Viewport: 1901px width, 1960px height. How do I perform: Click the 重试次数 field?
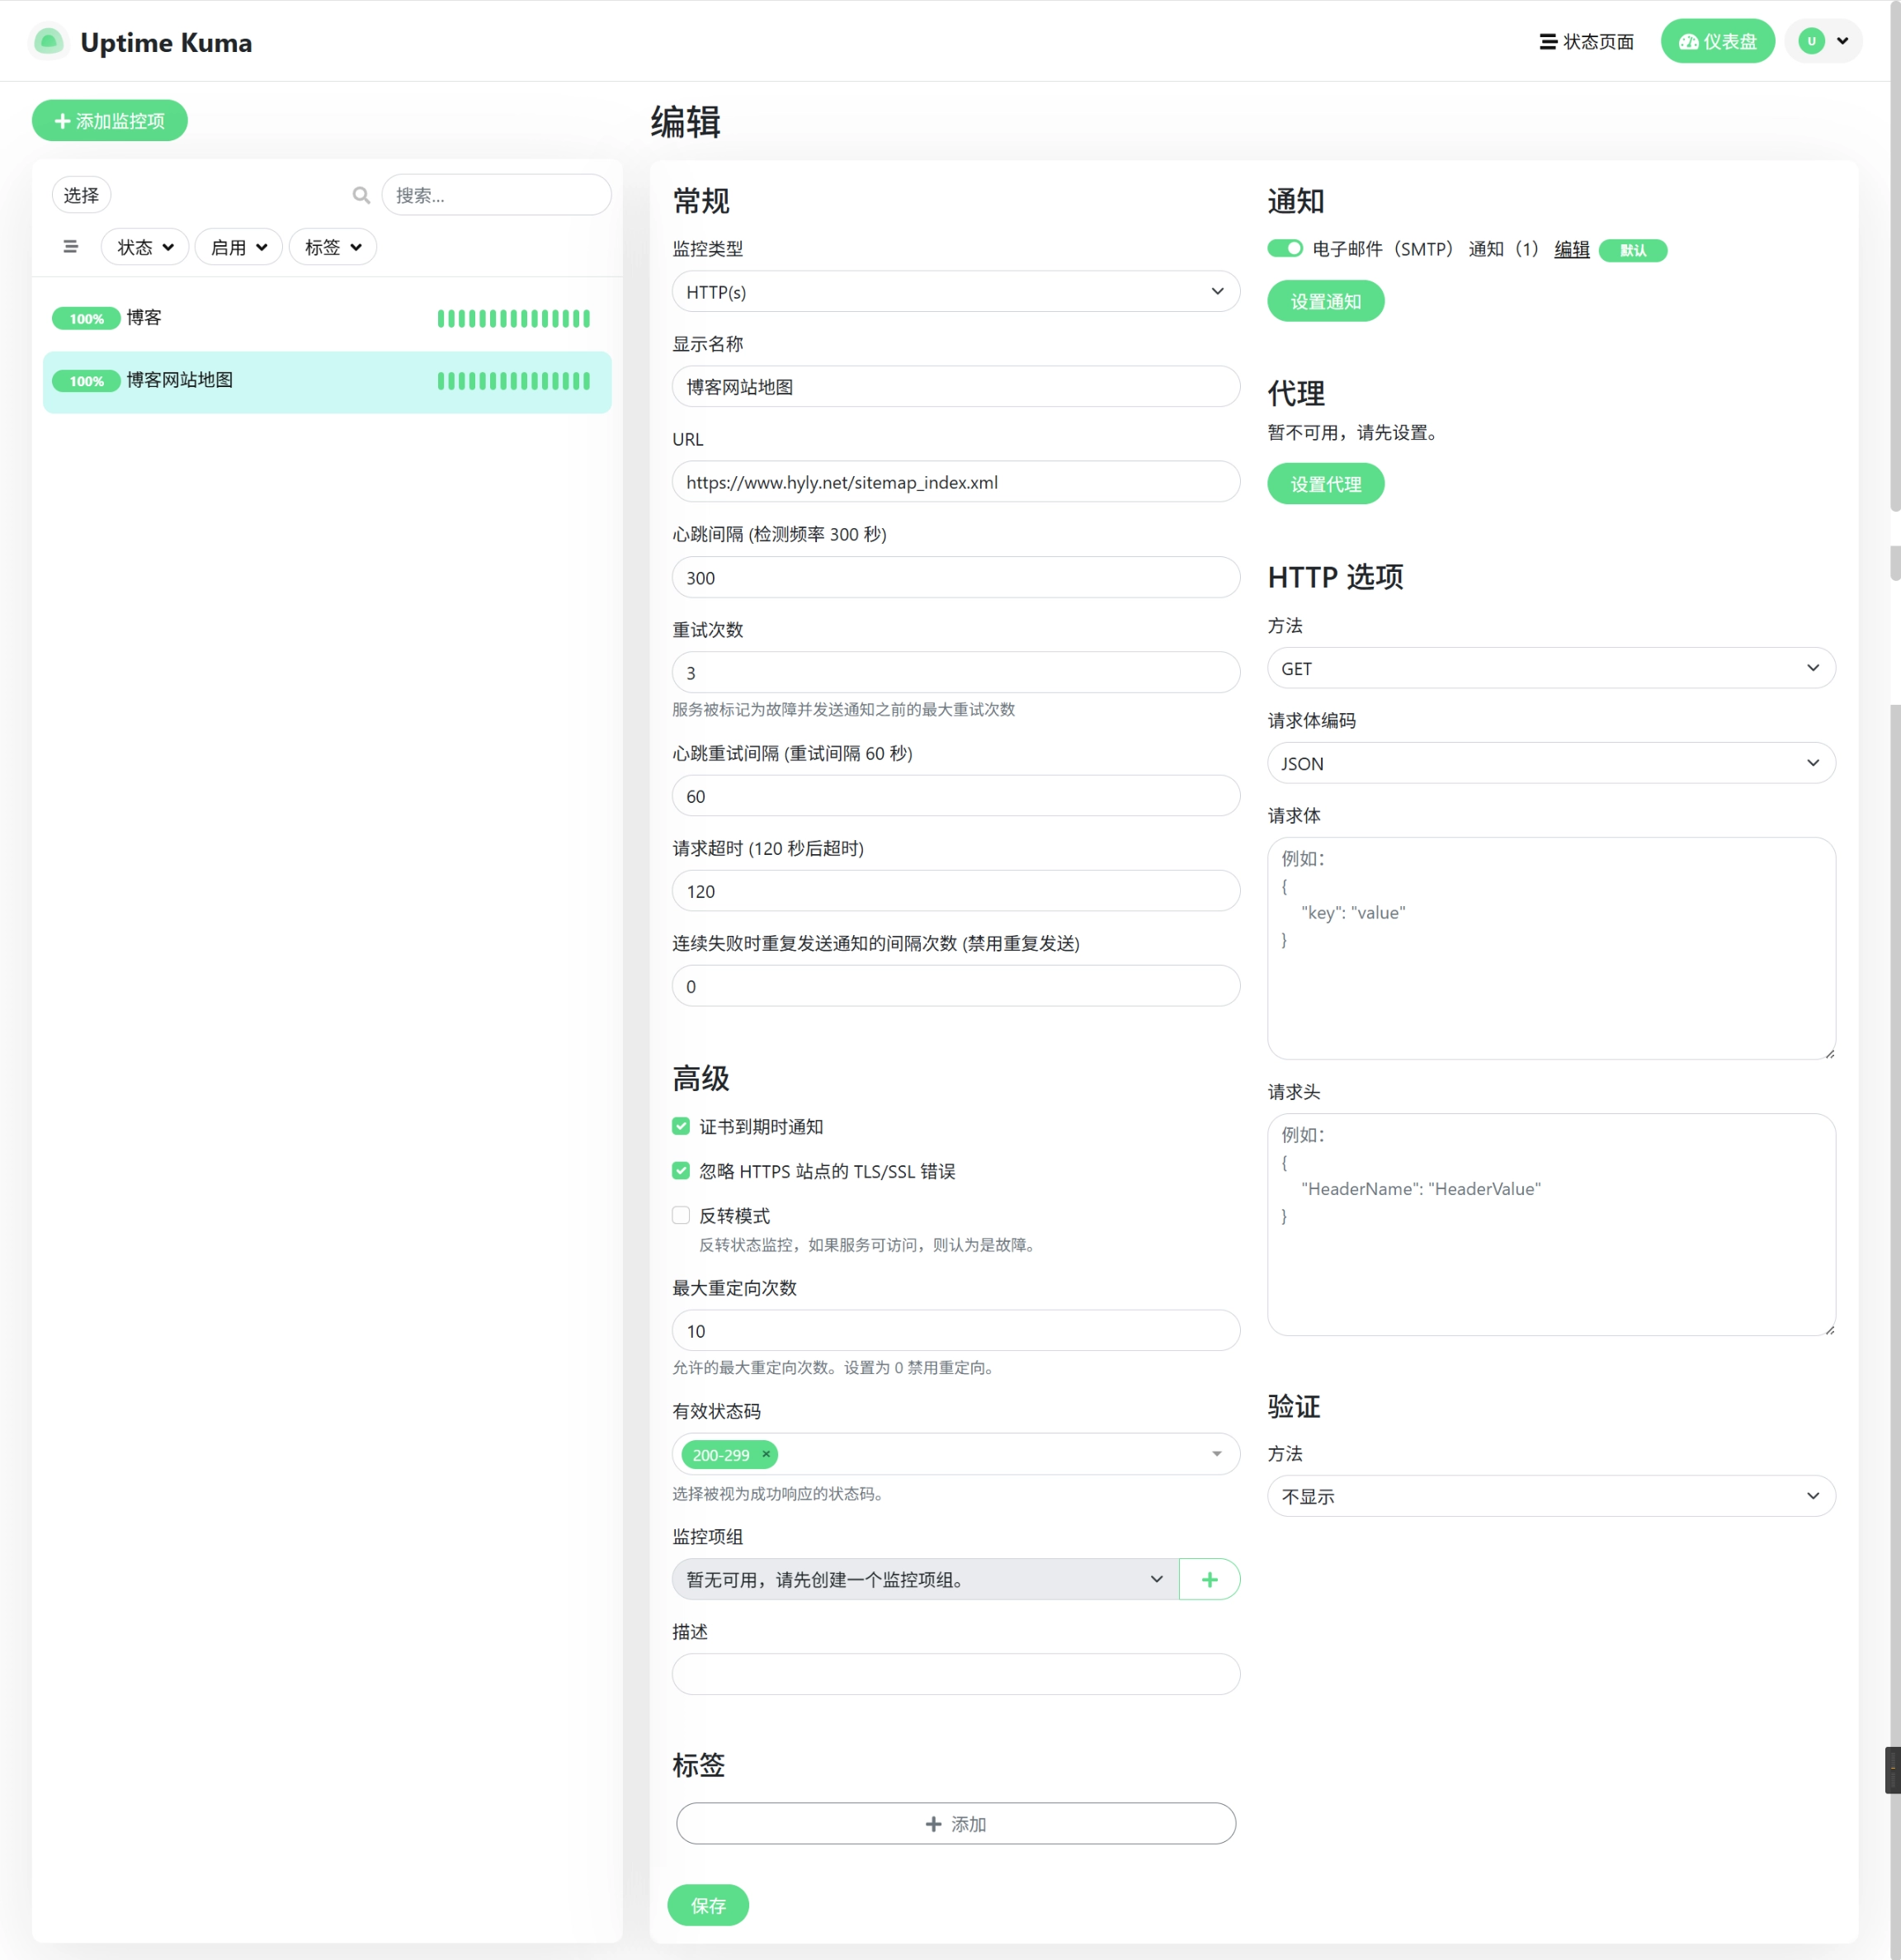tap(956, 672)
